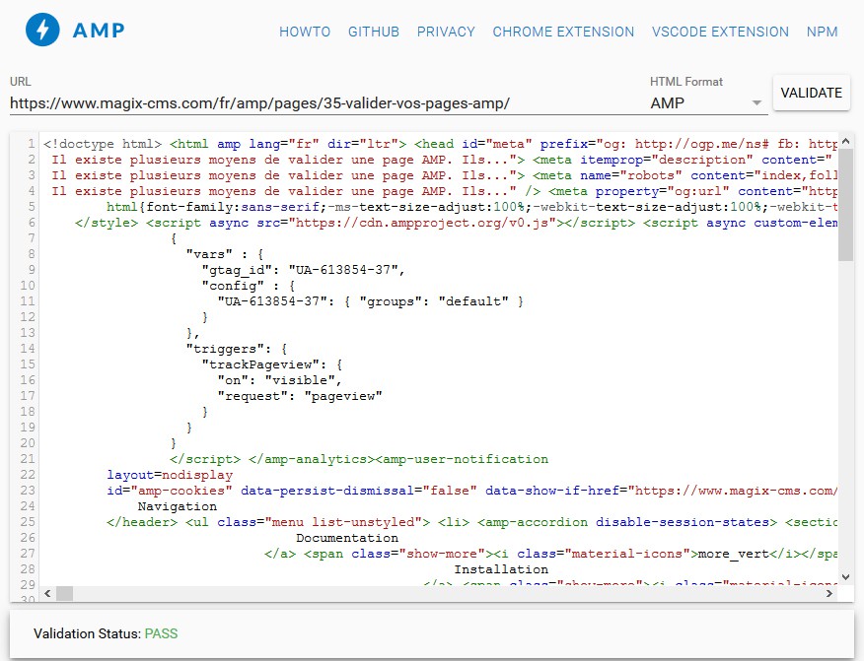Click the scroll right arrow in editor
This screenshot has height=661, width=864.
click(830, 593)
